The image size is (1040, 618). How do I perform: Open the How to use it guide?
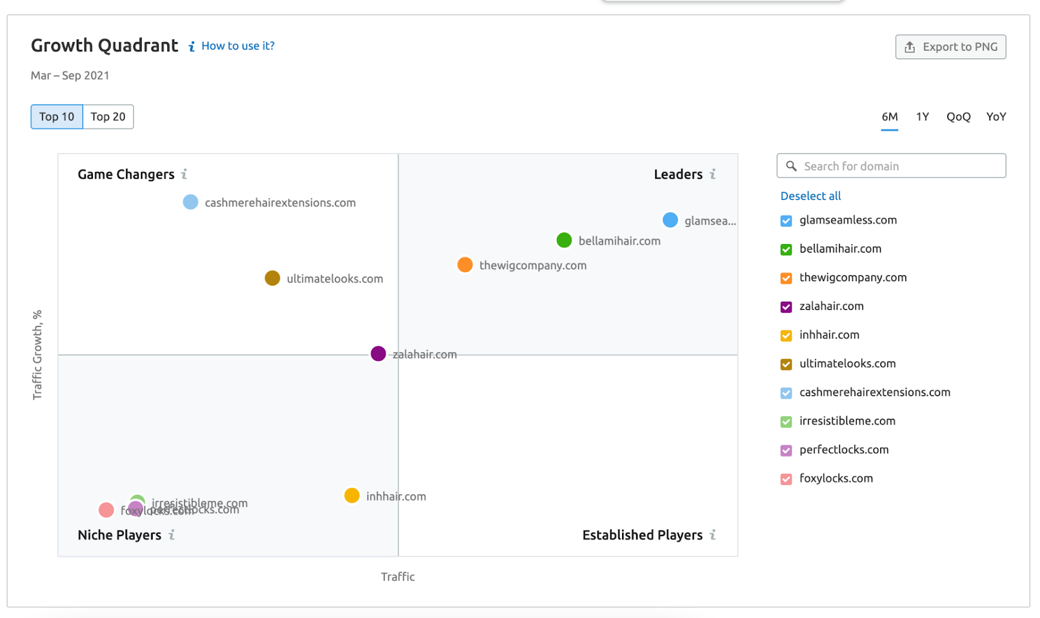(x=237, y=45)
